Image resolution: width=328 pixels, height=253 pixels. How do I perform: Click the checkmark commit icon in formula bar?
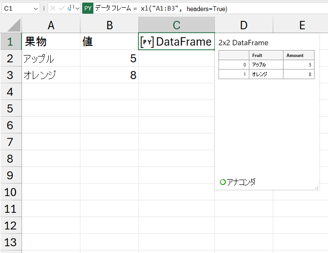[62, 8]
